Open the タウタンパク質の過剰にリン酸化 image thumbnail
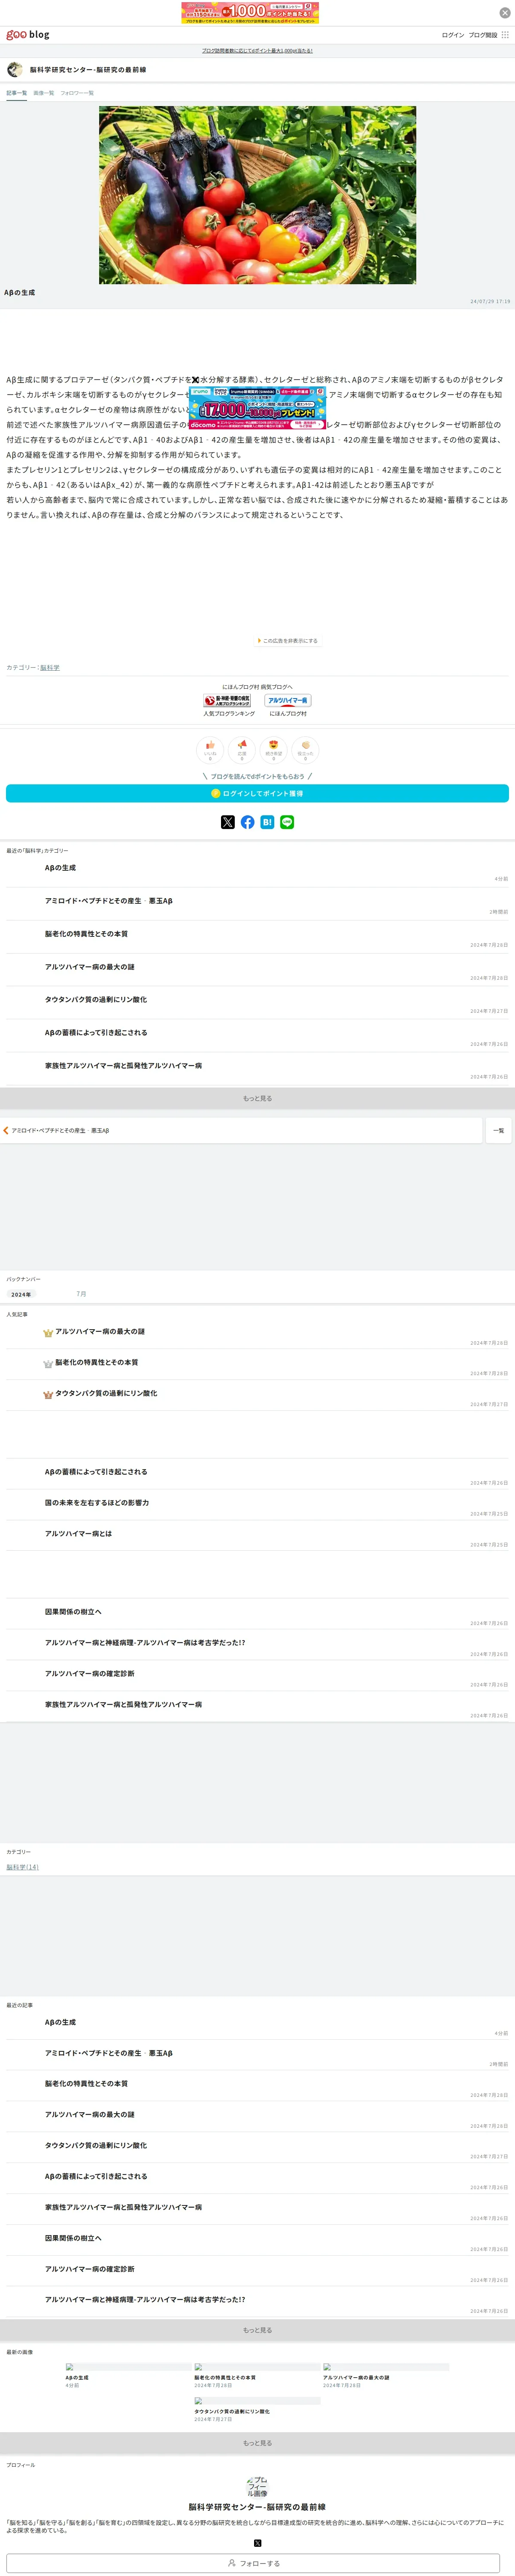This screenshot has height=2576, width=515. tap(257, 2401)
